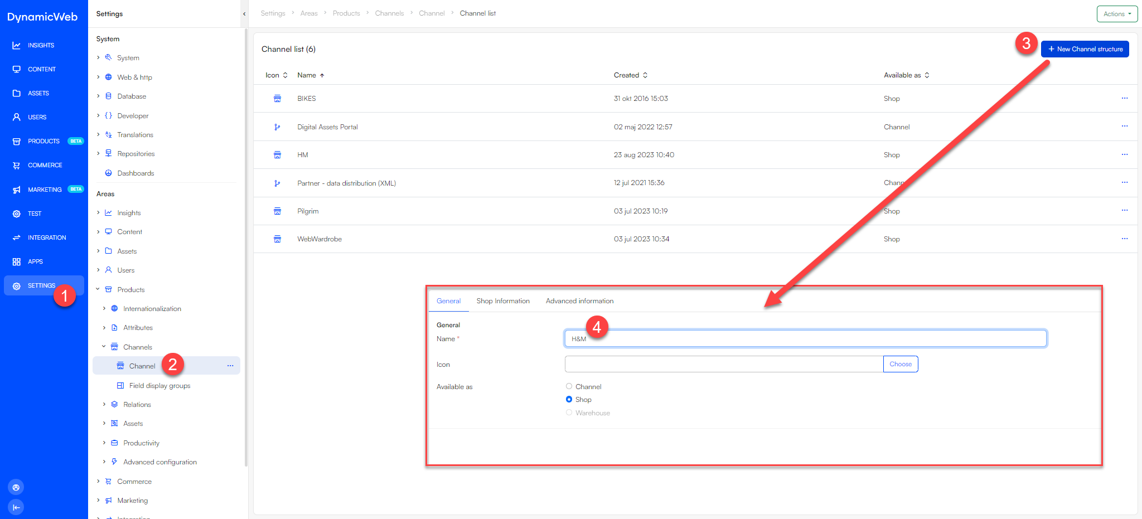
Task: Sort list by Icon column
Action: point(277,75)
